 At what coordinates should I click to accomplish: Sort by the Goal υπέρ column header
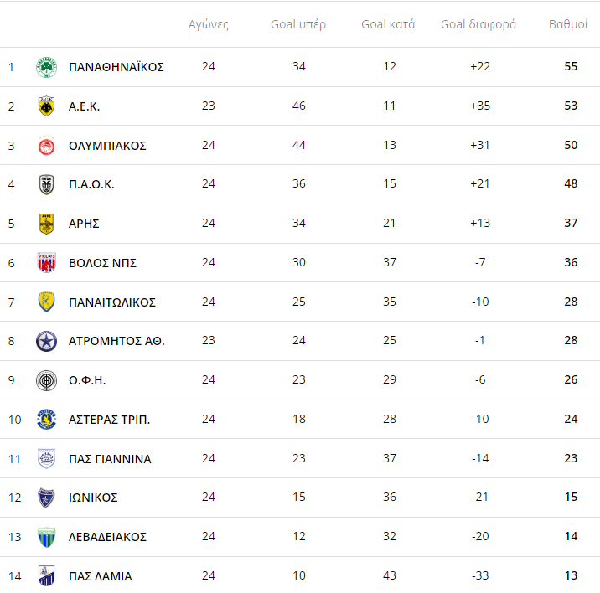tap(298, 24)
